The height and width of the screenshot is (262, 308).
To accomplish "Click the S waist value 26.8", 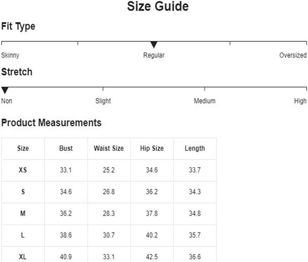I will click(109, 192).
